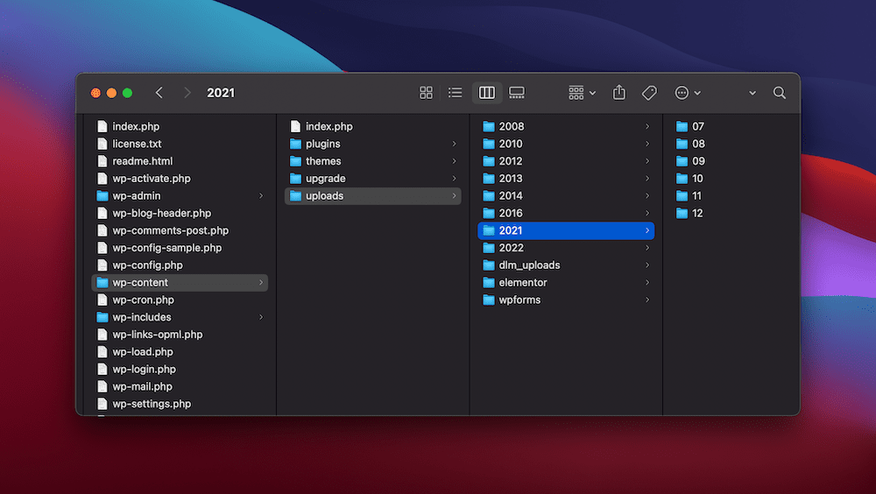876x494 pixels.
Task: Open the 2008 uploads folder
Action: 566,126
